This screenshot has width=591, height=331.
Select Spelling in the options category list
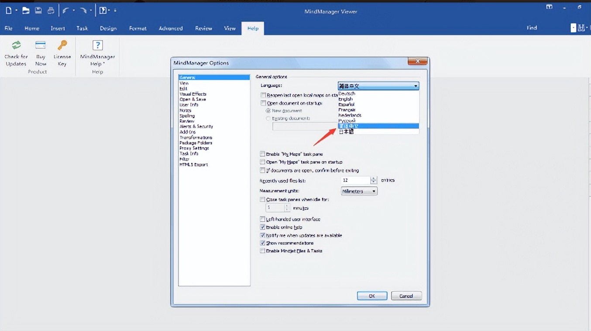[187, 116]
